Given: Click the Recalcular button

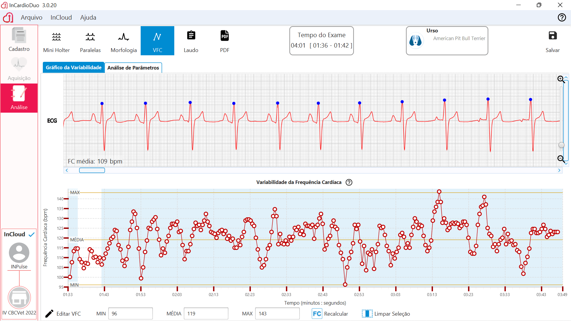Looking at the screenshot, I should 330,314.
